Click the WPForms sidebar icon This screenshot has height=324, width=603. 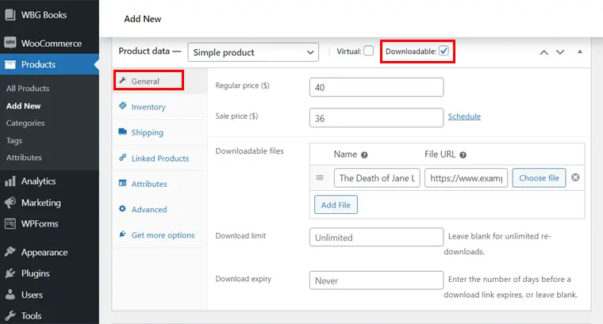pyautogui.click(x=10, y=223)
